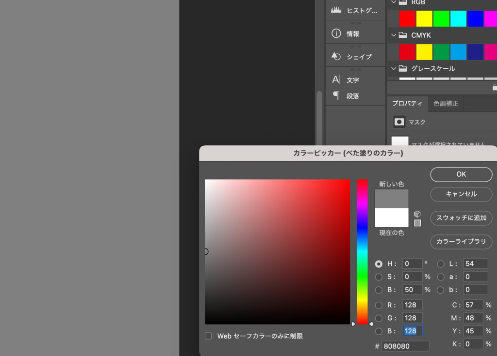This screenshot has height=356, width=497.
Task: Open the Character panel icon
Action: 336,80
